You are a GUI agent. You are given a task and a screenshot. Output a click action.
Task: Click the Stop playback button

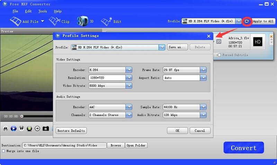29,128
